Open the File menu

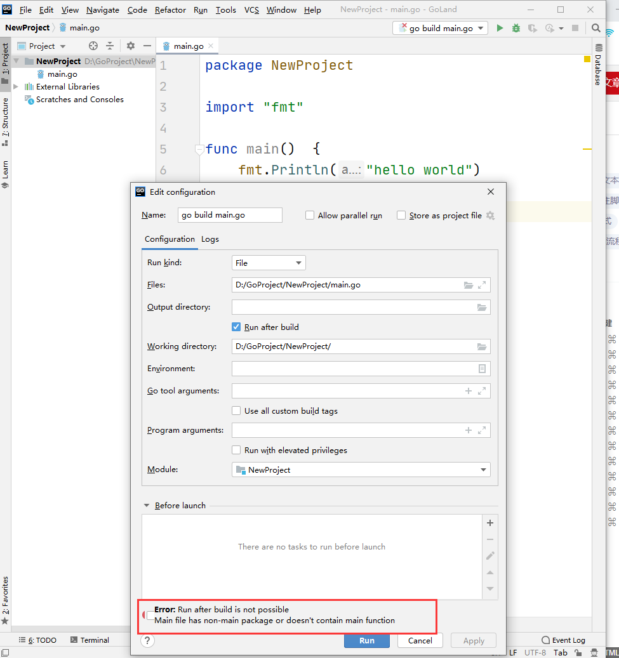click(x=25, y=10)
